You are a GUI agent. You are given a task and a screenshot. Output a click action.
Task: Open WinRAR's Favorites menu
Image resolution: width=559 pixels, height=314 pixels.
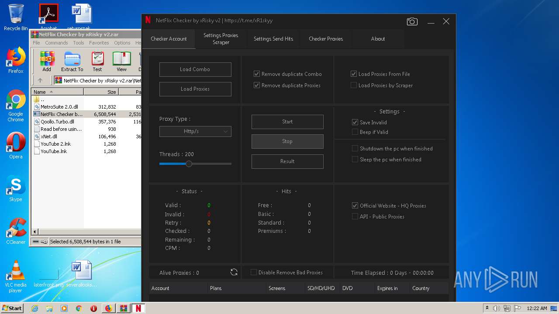99,43
